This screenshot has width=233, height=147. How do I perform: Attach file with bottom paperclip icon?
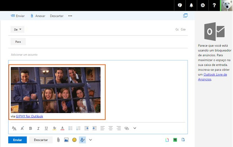[58, 140]
